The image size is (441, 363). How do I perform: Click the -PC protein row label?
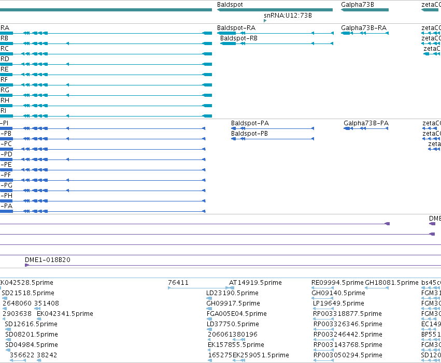click(x=6, y=144)
